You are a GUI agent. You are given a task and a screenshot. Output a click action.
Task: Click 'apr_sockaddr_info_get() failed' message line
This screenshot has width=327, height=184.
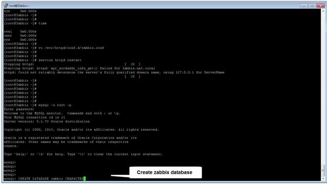tap(80, 68)
